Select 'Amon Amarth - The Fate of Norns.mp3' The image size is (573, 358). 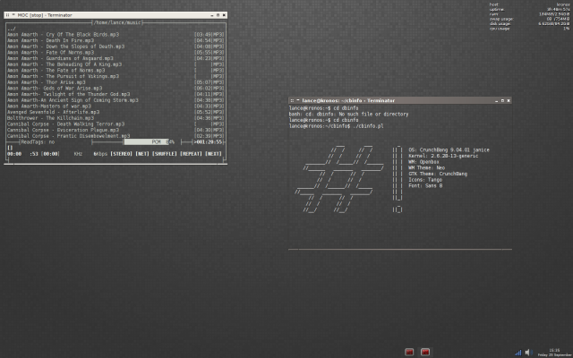[56, 71]
